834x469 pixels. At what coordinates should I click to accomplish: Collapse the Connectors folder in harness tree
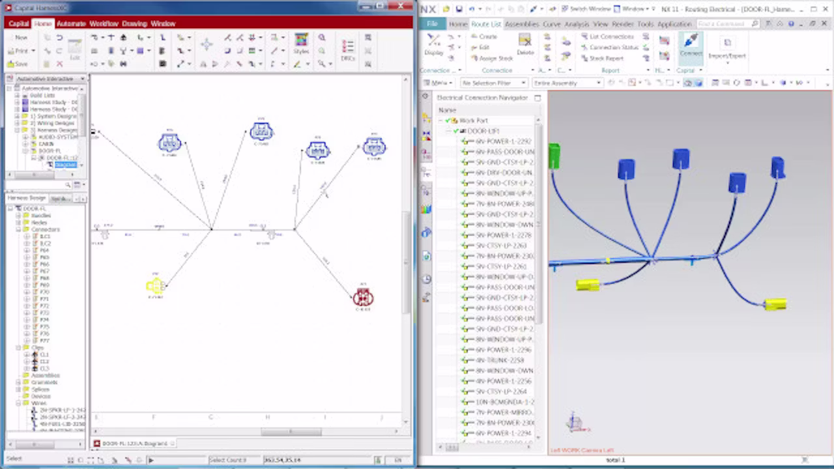[x=18, y=229]
